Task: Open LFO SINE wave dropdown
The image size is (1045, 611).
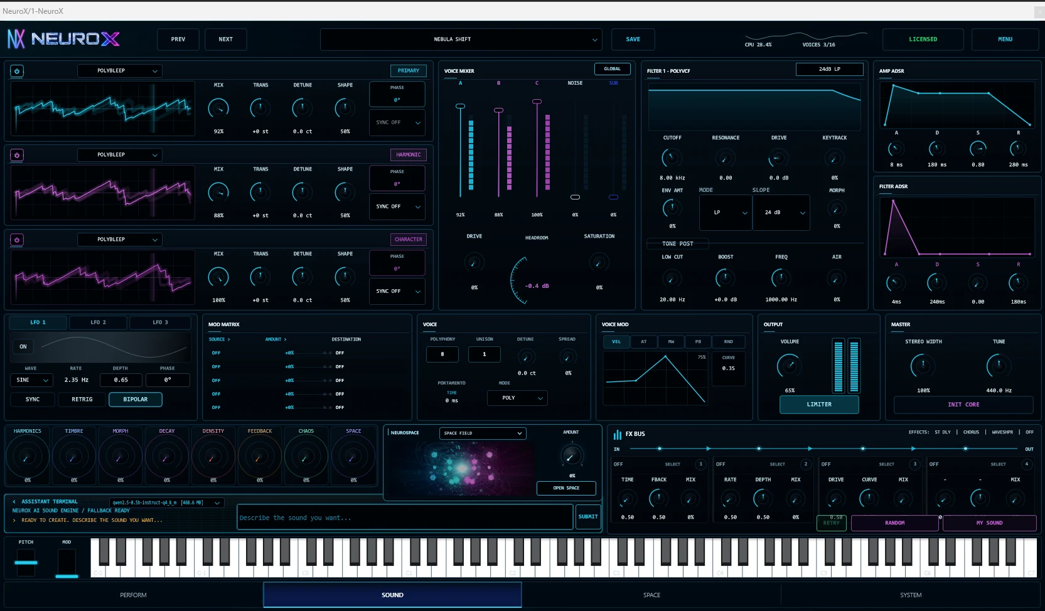Action: tap(31, 380)
